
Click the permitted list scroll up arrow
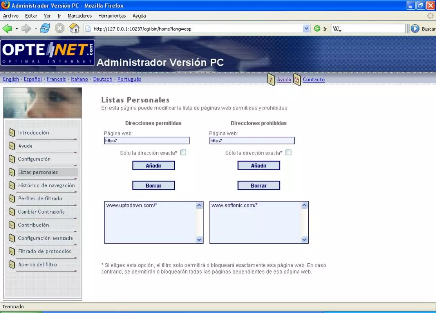(199, 205)
